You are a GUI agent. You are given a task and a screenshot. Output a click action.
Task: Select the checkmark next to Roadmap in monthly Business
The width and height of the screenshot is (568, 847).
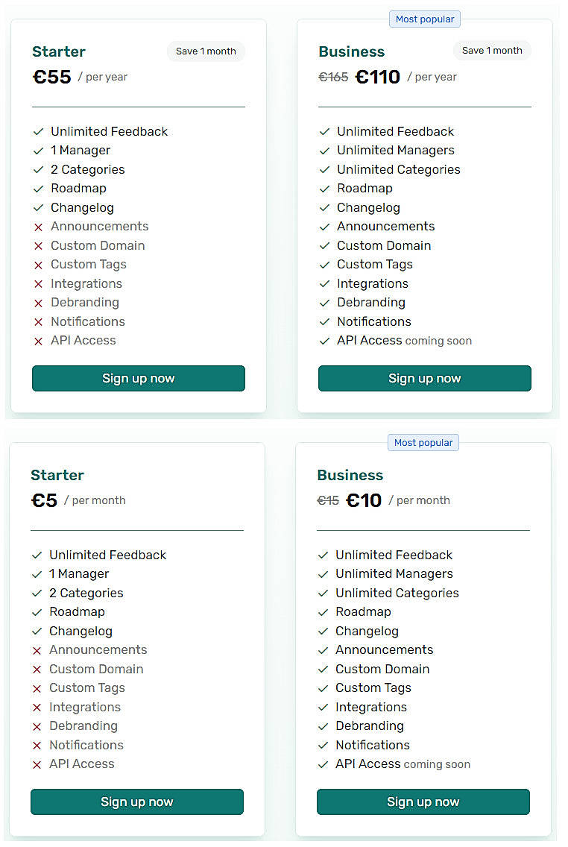pos(324,611)
